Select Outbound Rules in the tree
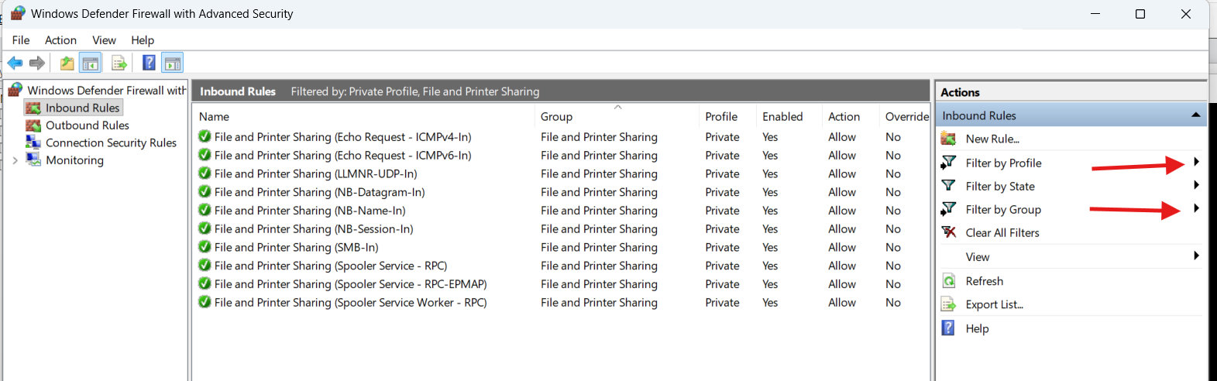The image size is (1217, 381). click(x=88, y=125)
